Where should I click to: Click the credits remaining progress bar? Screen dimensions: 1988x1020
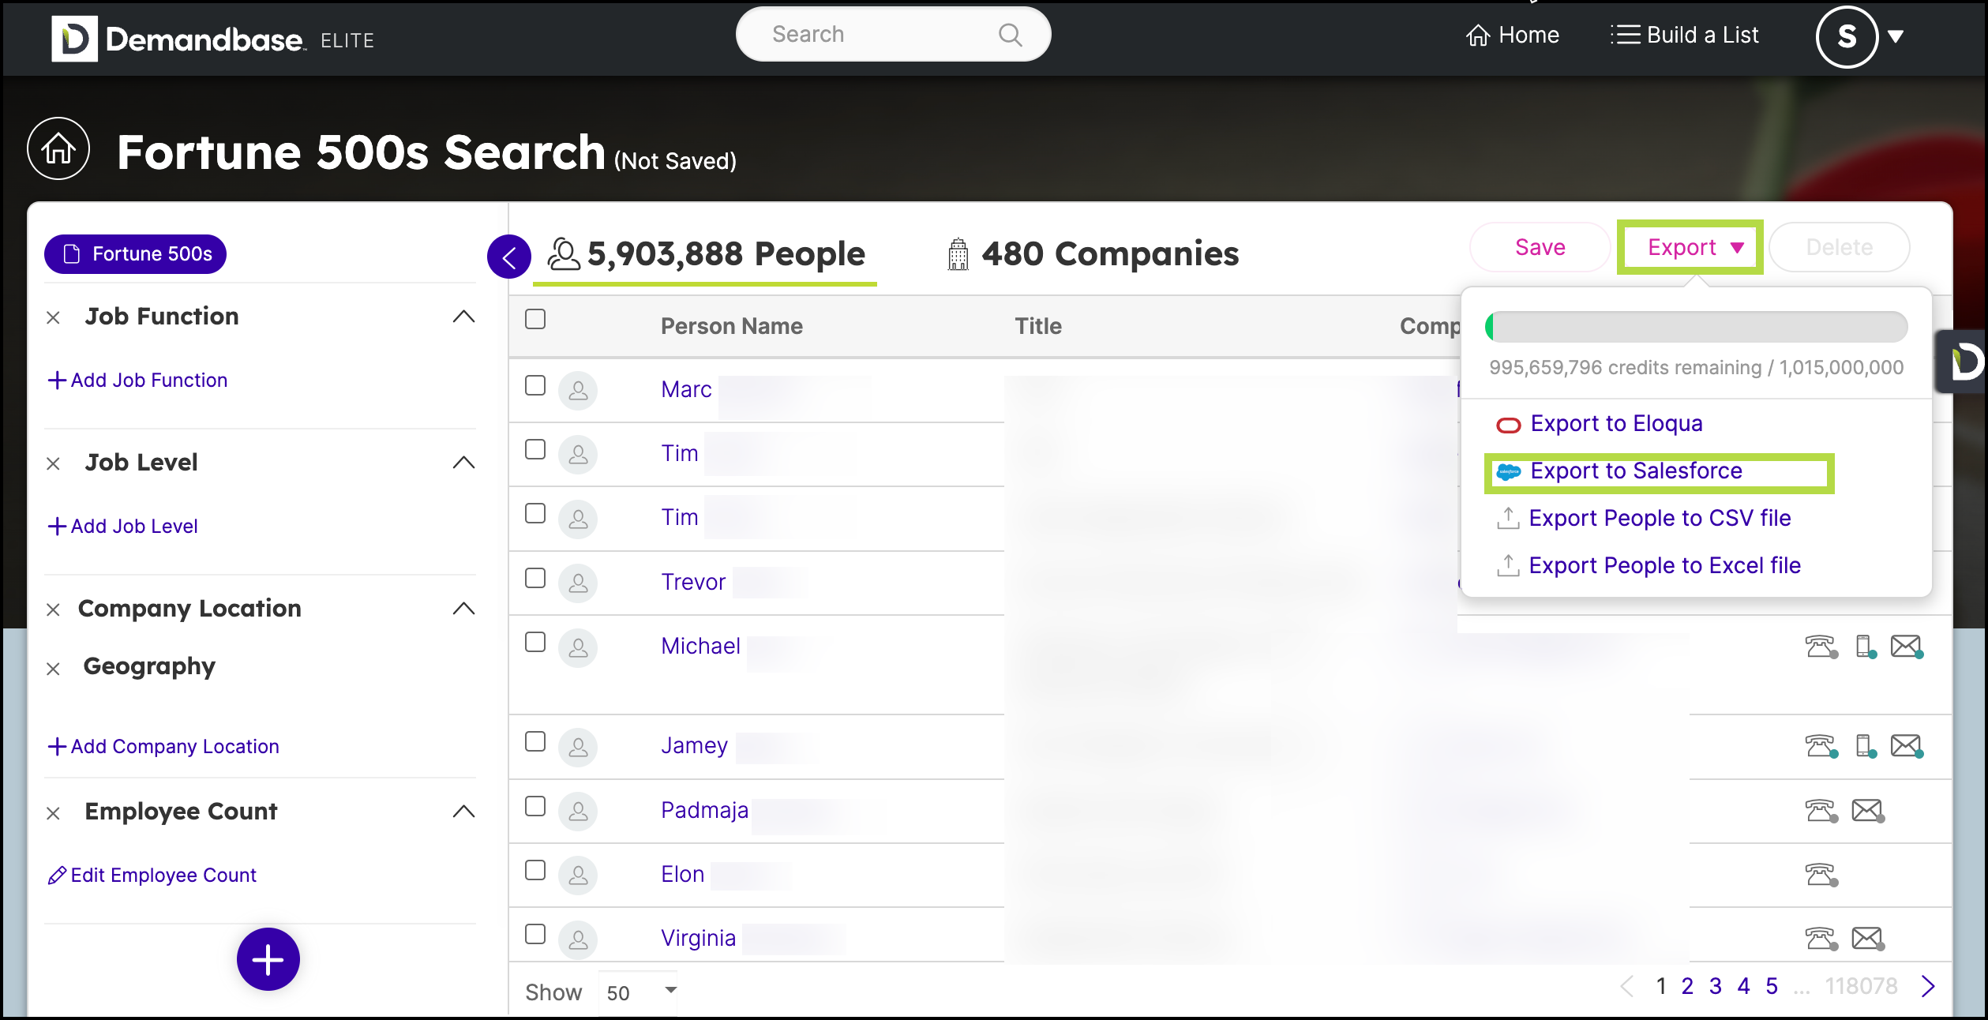tap(1696, 327)
